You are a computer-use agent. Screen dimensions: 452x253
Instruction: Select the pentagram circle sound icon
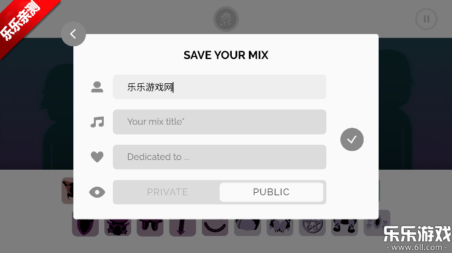312,226
